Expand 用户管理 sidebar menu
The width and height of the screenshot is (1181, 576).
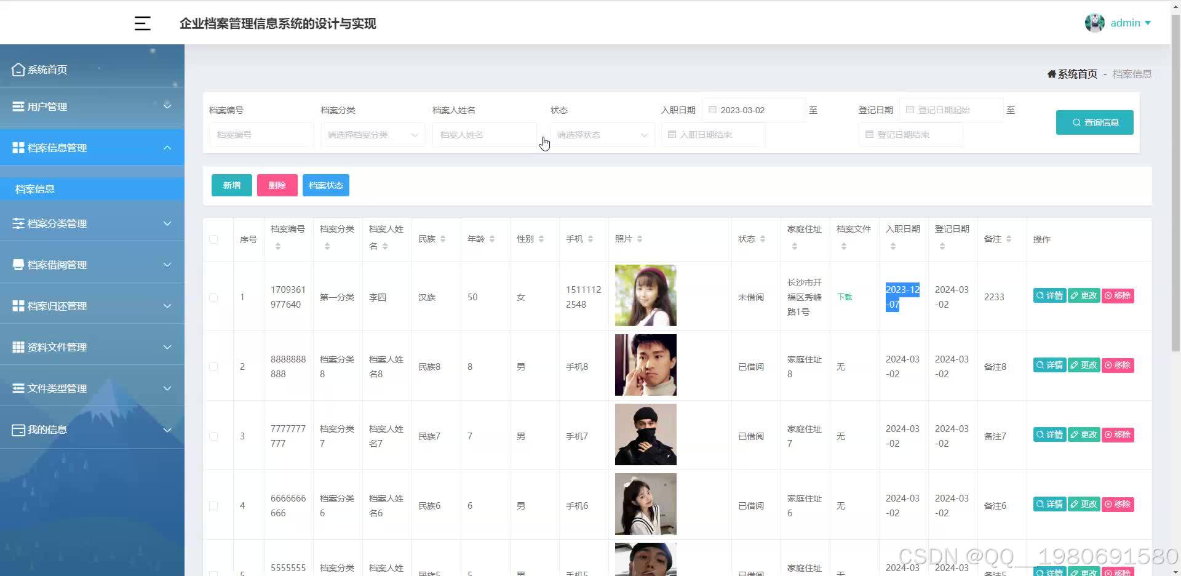92,106
